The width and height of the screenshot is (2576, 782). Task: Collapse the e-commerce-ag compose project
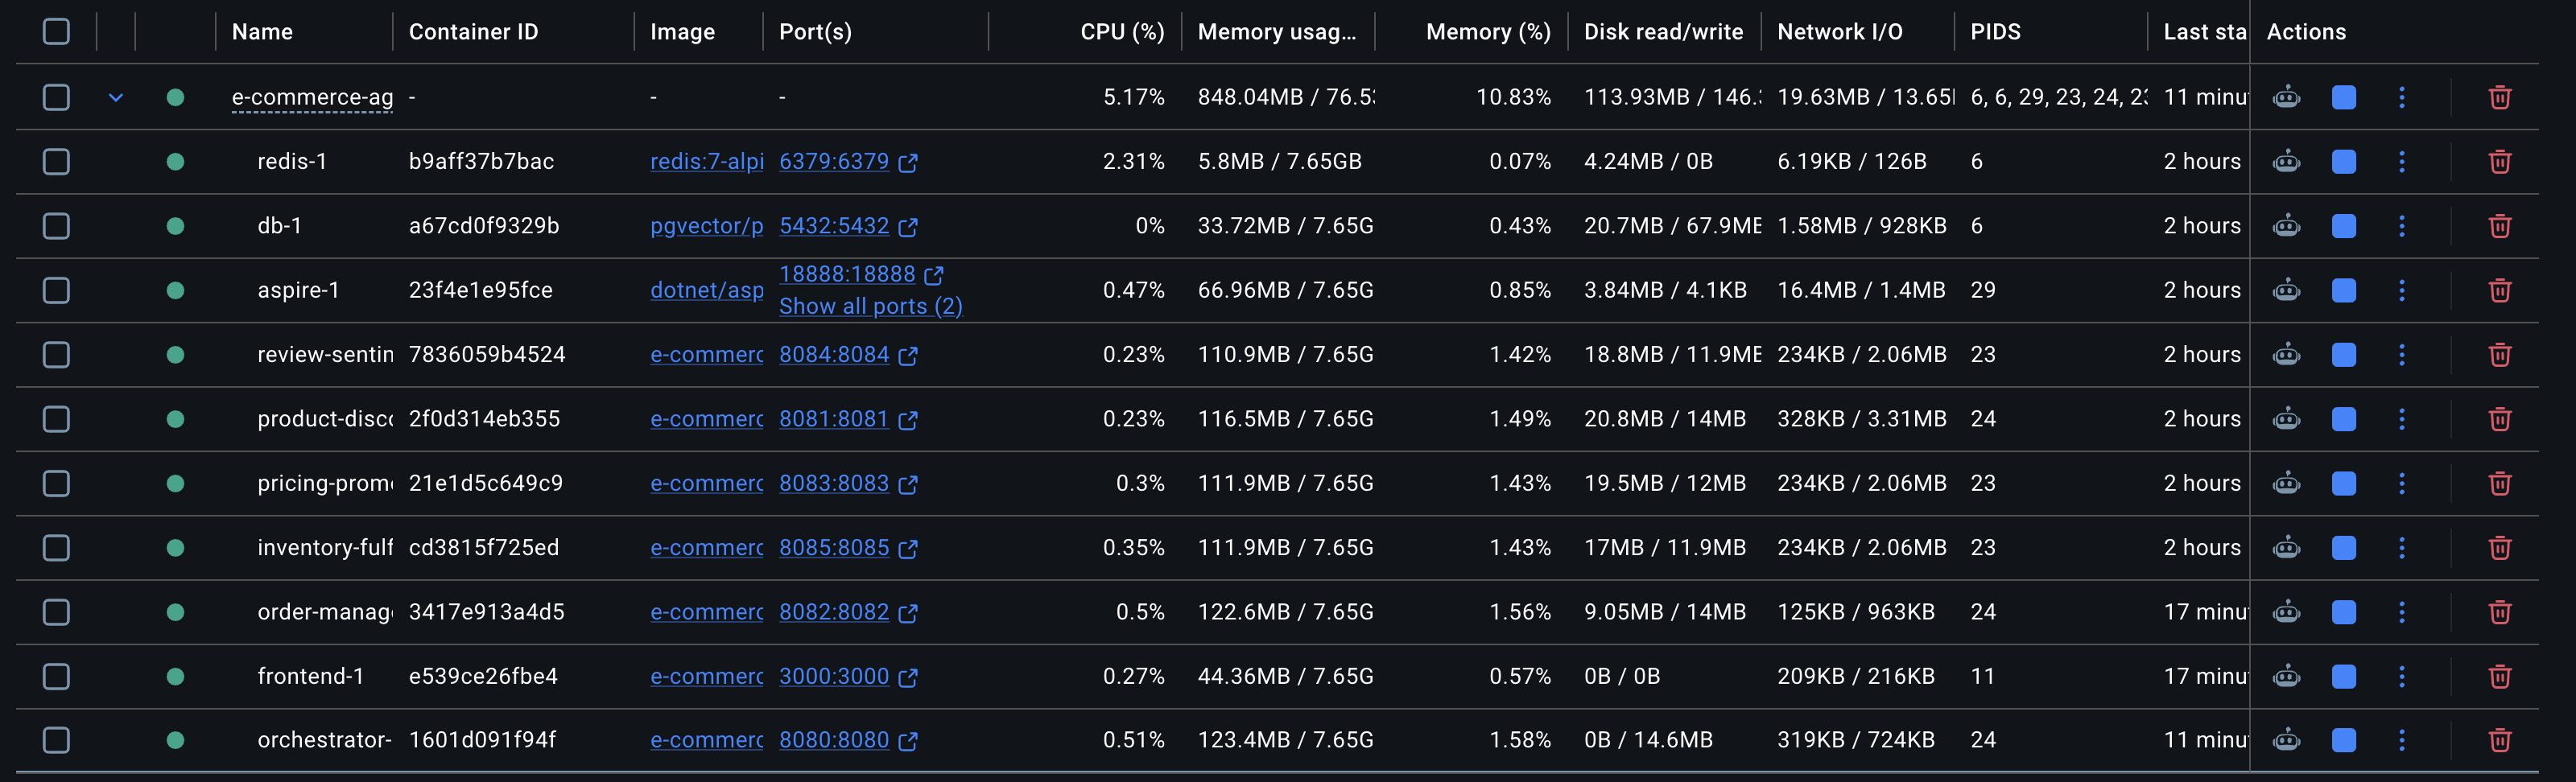115,97
